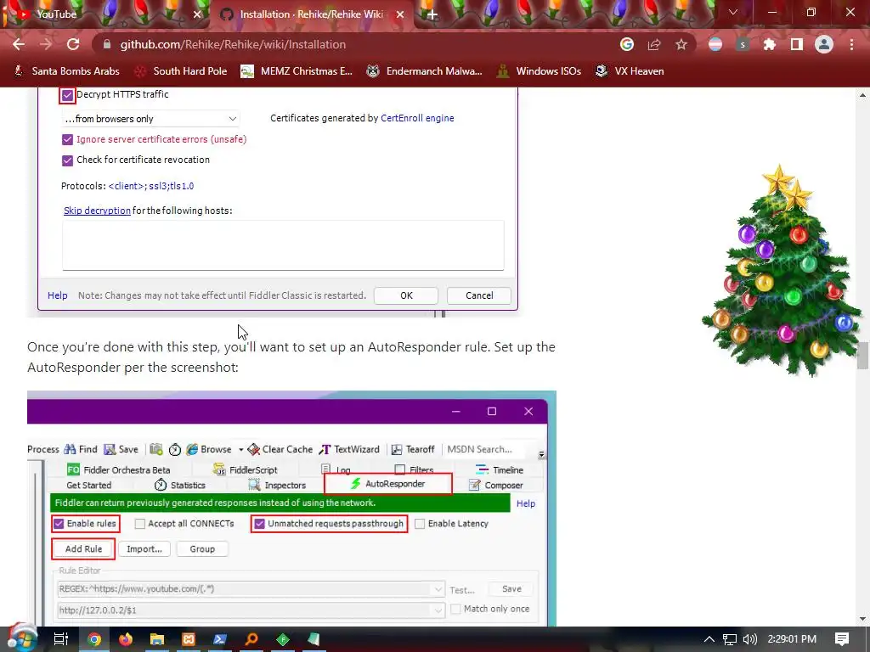Open the Fiddler Orchestra Beta tab
This screenshot has width=870, height=652.
pyautogui.click(x=118, y=469)
